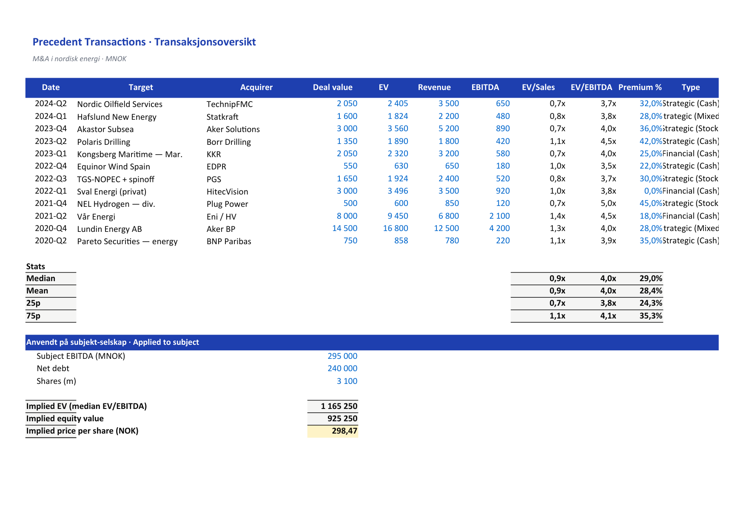Screen dimensions: 746x527
Task: Click the Mean row label
Action: (x=37, y=290)
